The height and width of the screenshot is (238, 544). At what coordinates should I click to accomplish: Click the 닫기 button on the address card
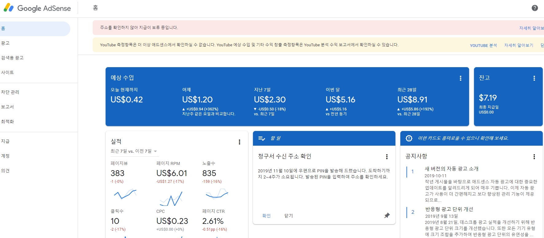click(289, 216)
